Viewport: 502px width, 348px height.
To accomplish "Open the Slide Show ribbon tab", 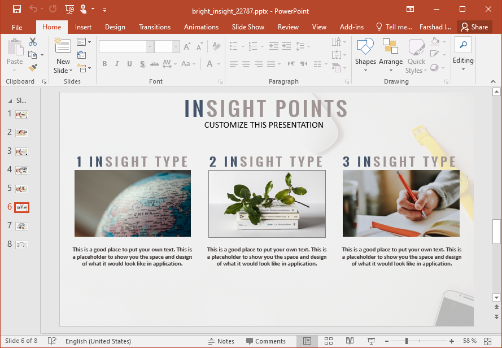I will point(248,27).
